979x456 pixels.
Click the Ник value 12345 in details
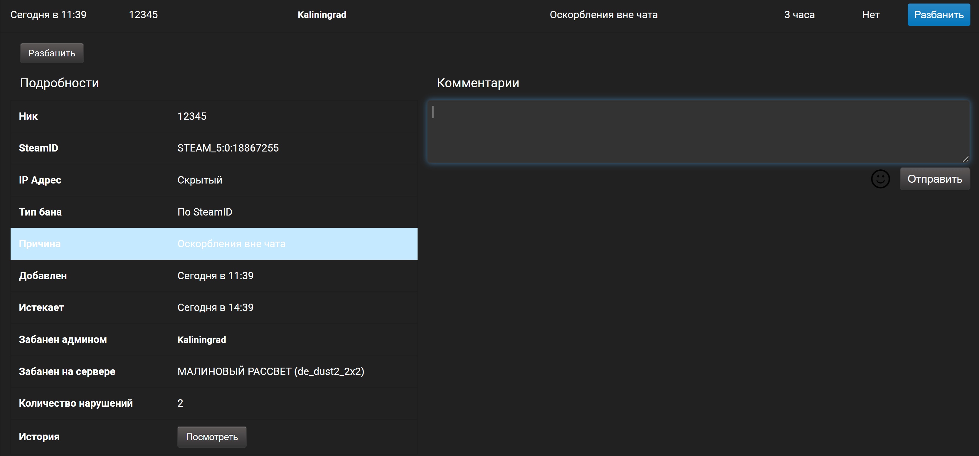click(x=191, y=116)
